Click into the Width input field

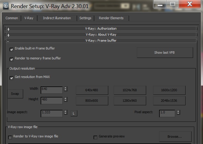pos(52,90)
